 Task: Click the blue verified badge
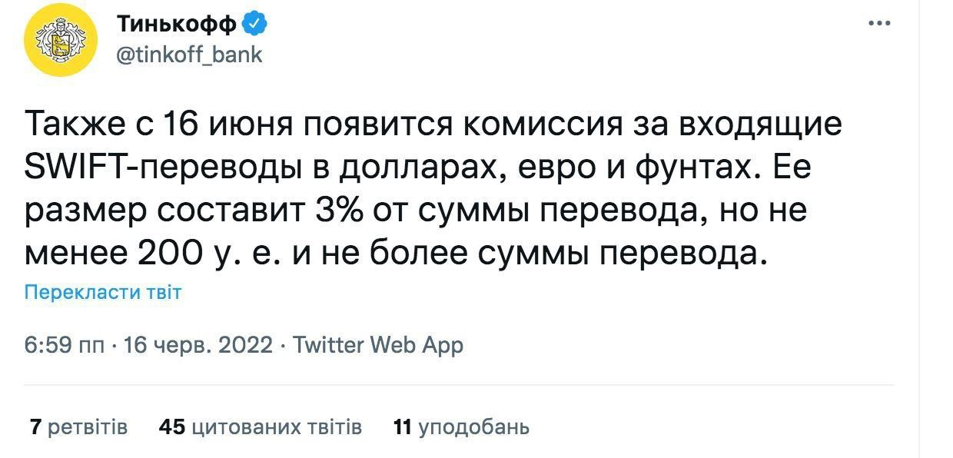pyautogui.click(x=254, y=25)
